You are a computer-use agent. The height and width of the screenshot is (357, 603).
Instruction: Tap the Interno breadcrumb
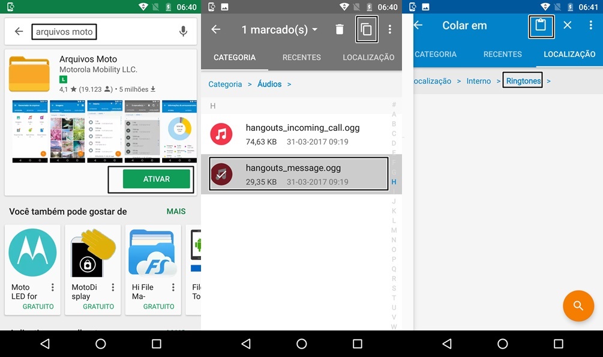tap(478, 81)
